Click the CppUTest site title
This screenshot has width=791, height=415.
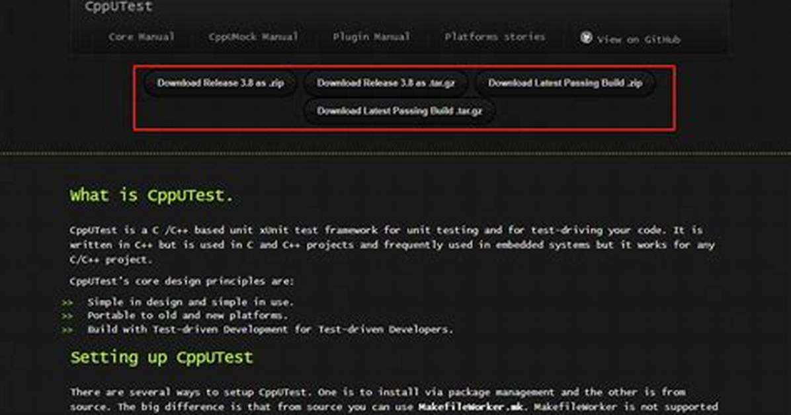pos(118,7)
